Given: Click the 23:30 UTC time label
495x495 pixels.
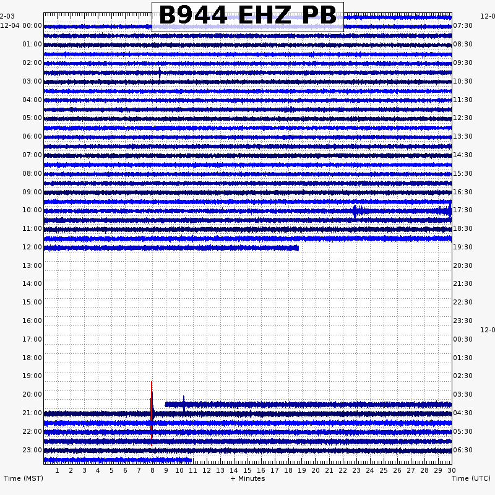Looking at the screenshot, I should click(463, 321).
